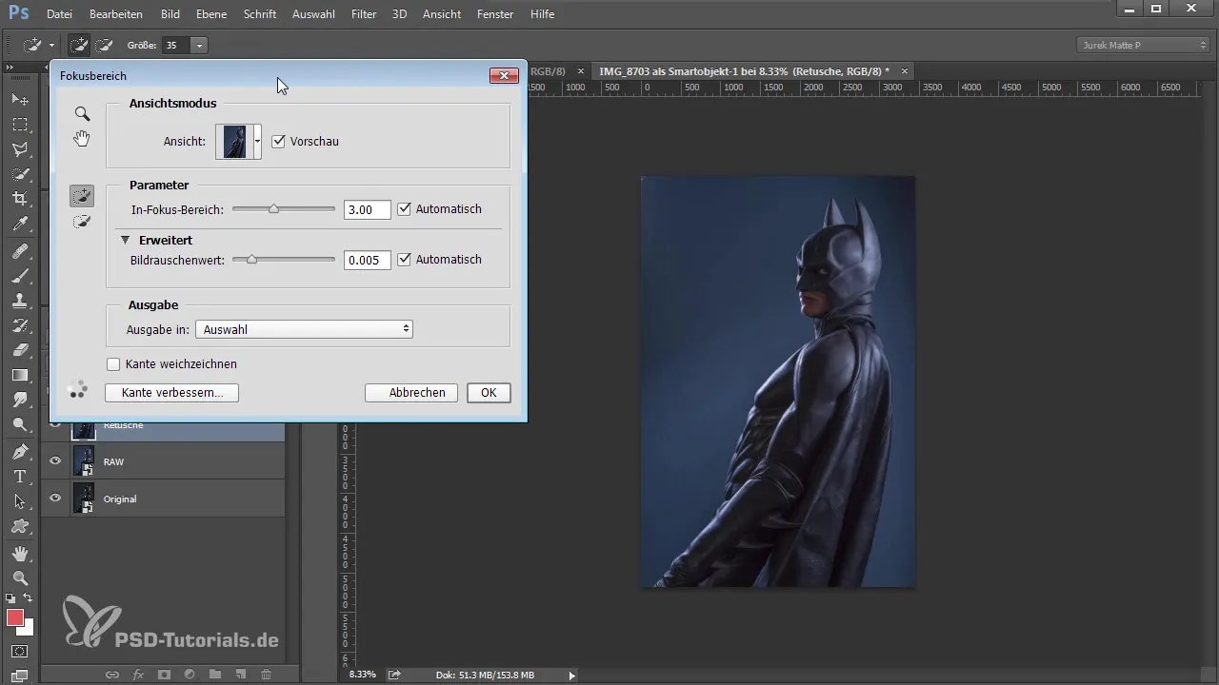Image resolution: width=1219 pixels, height=685 pixels.
Task: Click Abbrechen to cancel the dialog
Action: 411,393
